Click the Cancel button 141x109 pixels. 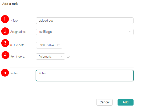coord(104,102)
